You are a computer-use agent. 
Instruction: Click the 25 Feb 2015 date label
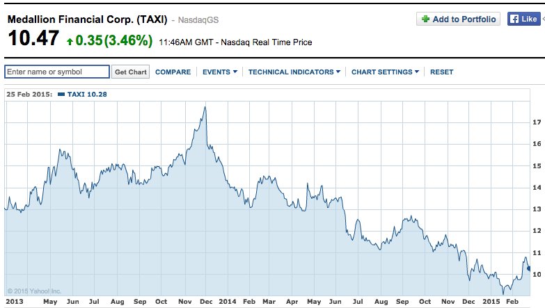tap(29, 94)
